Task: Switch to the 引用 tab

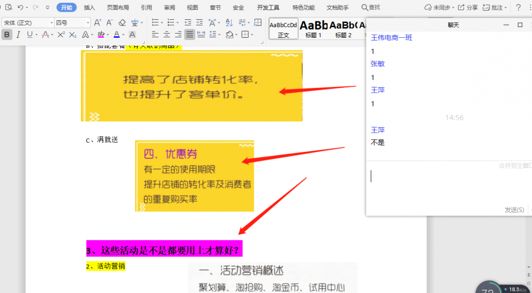Action: click(147, 7)
